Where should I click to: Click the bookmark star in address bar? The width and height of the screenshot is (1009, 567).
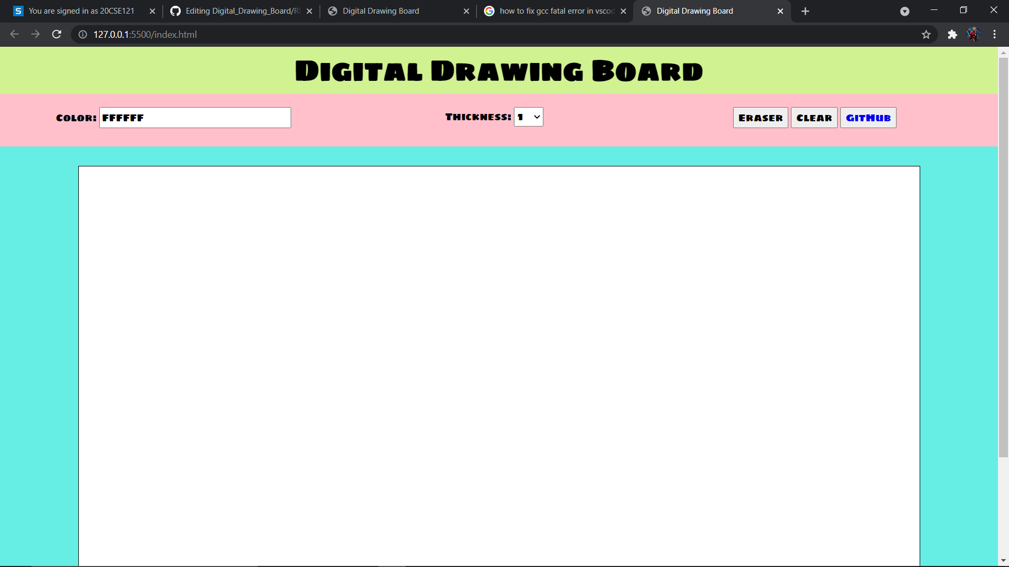click(x=926, y=35)
